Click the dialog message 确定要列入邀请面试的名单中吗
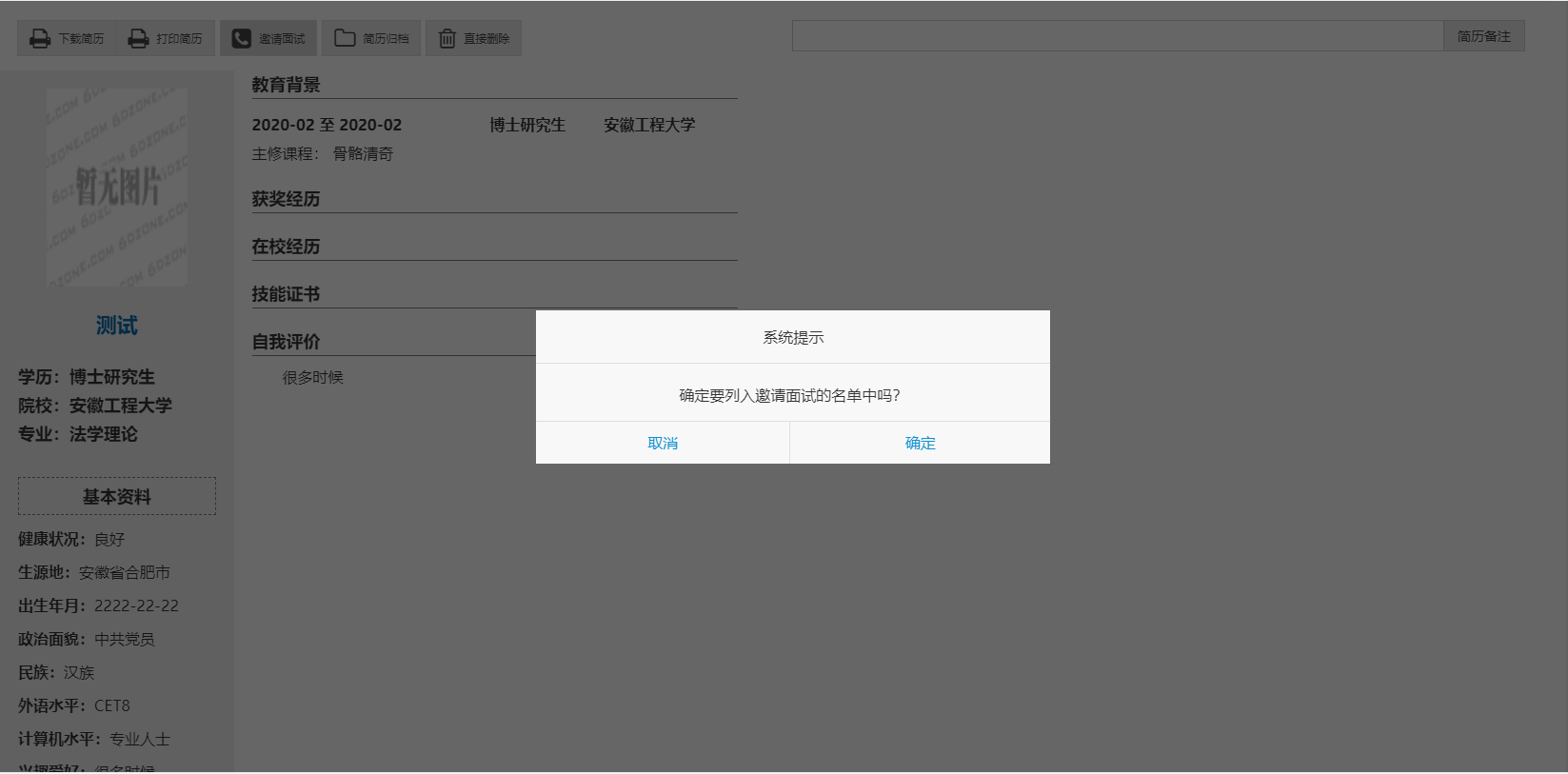The image size is (1568, 774). pyautogui.click(x=789, y=395)
